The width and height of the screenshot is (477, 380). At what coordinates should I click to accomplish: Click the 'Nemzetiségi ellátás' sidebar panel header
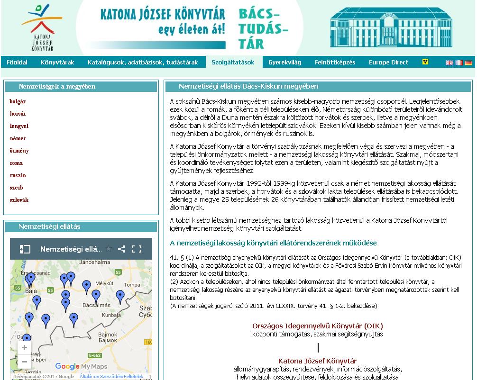click(81, 227)
